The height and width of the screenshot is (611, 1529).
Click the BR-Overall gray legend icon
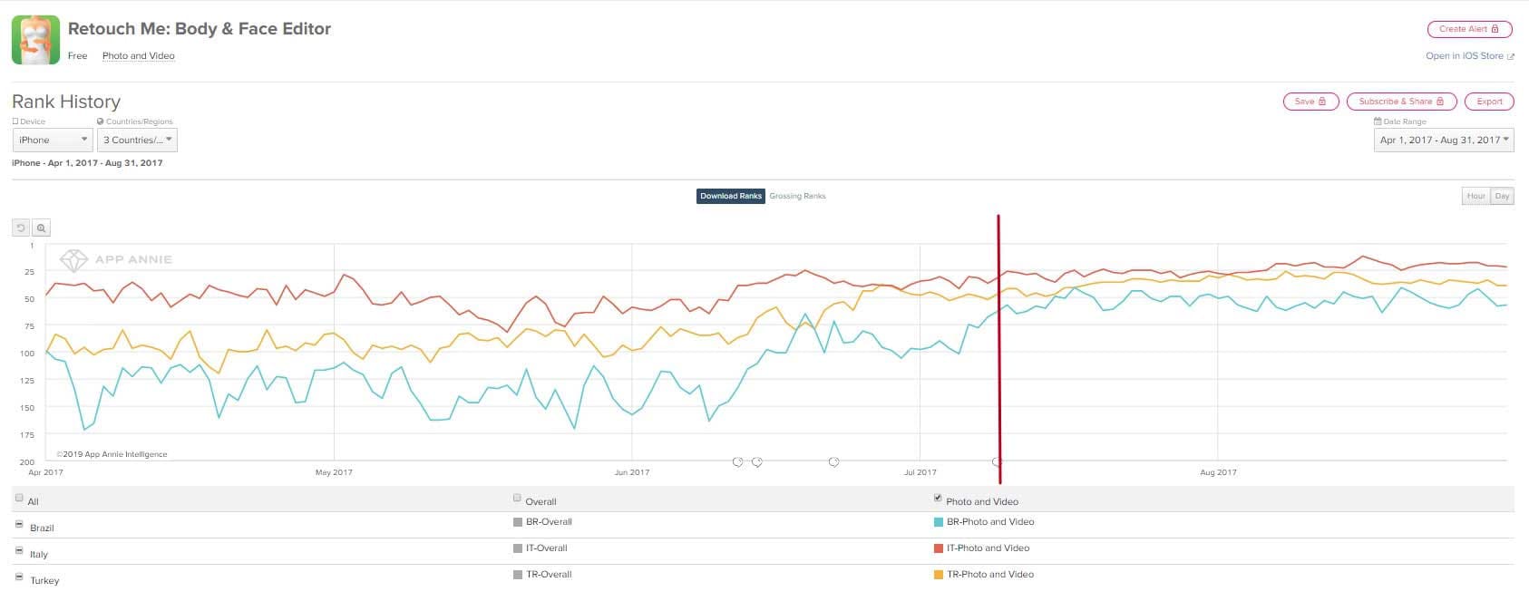tap(518, 522)
